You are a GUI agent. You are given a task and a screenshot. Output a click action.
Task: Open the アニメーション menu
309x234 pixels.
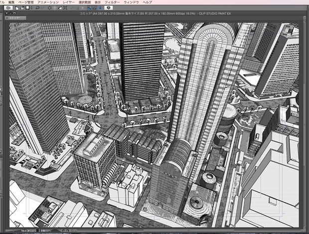(48, 2)
